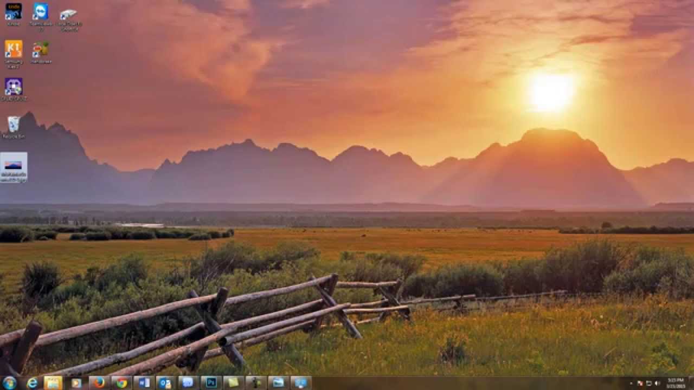
Task: Launch Internet Explorer from the taskbar
Action: (33, 382)
